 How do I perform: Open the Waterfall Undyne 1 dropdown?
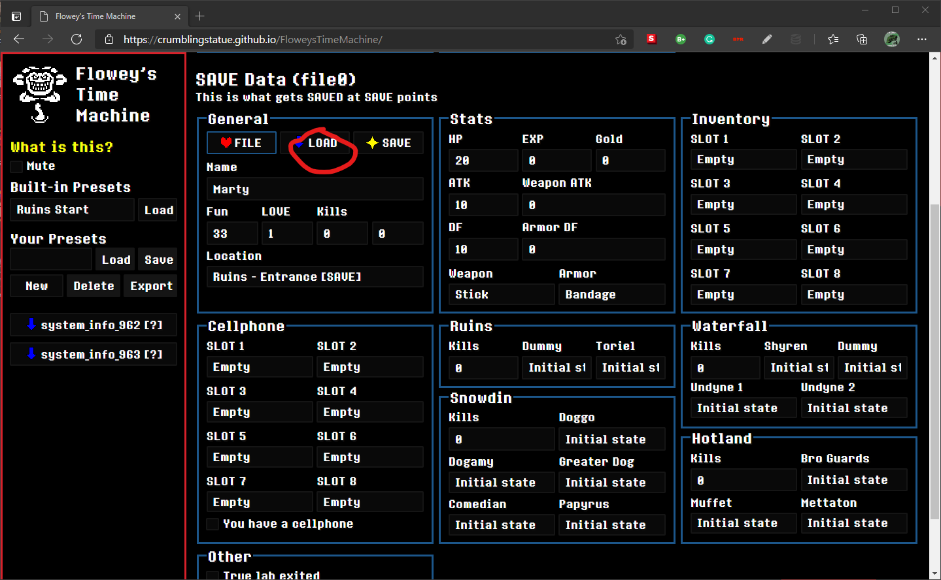tap(744, 408)
